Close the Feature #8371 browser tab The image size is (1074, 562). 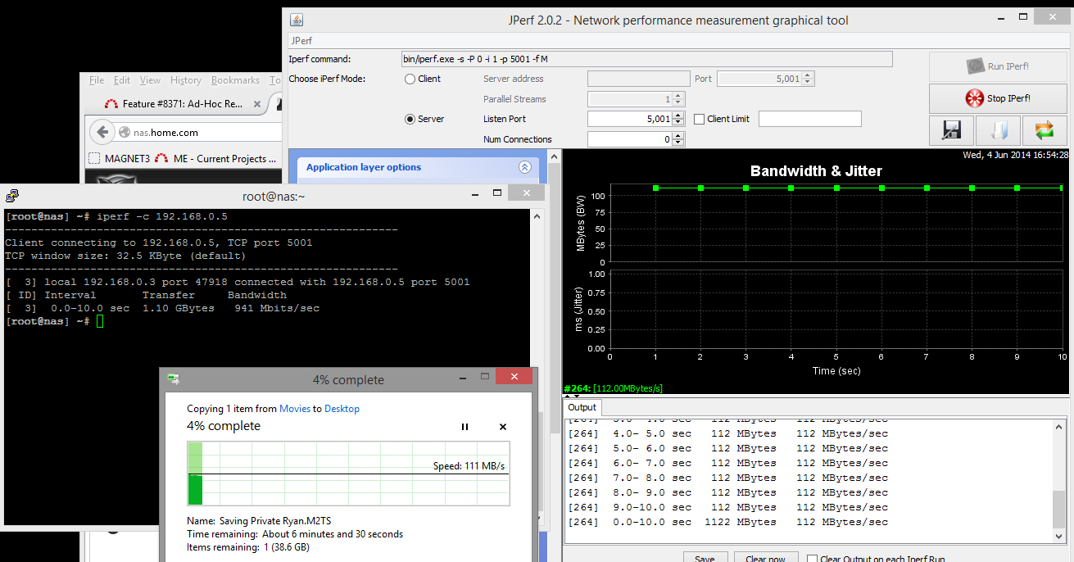point(257,104)
